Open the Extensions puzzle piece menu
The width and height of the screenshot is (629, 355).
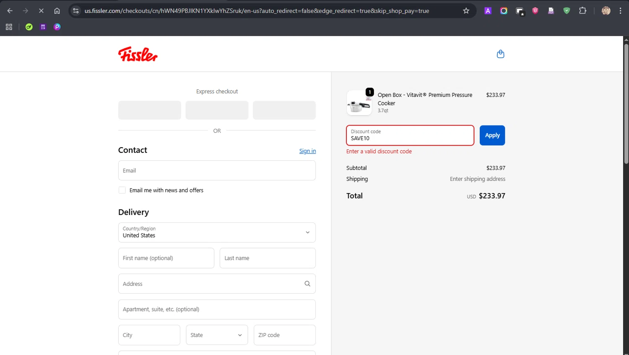[x=582, y=11]
